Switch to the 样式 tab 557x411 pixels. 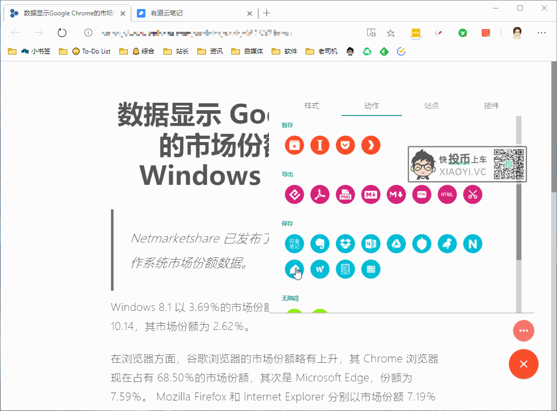tap(311, 106)
